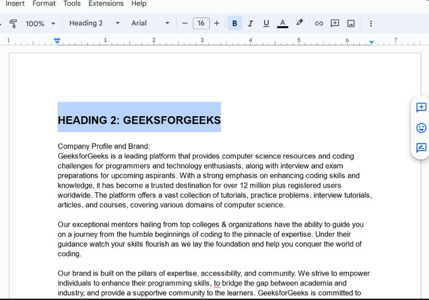Click the left indent marker on ruler
This screenshot has height=300, width=429.
[57, 41]
